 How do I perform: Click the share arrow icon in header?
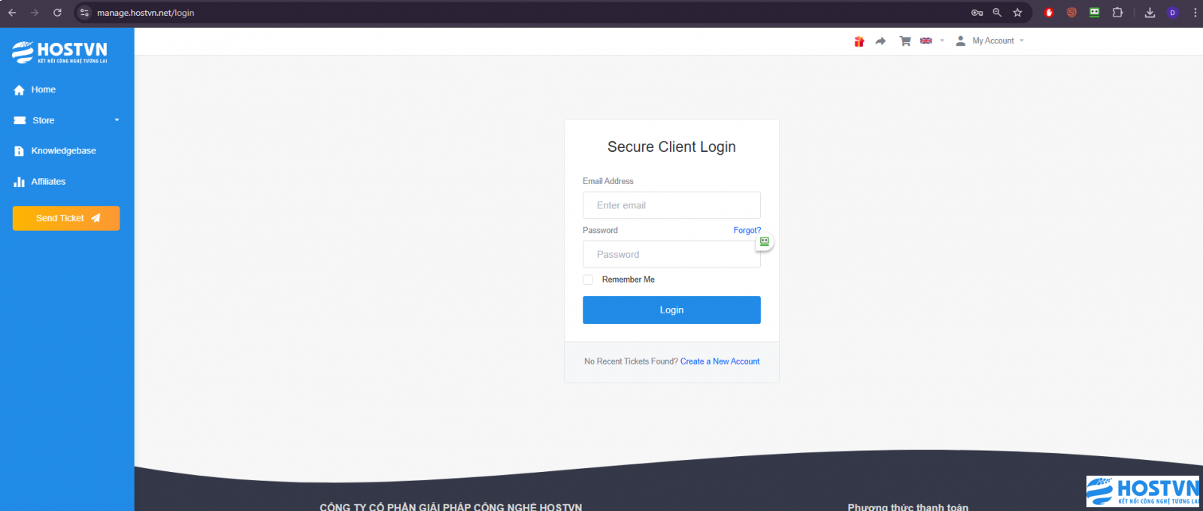click(x=880, y=41)
